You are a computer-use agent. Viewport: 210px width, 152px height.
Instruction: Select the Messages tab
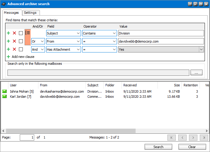coord(12,13)
